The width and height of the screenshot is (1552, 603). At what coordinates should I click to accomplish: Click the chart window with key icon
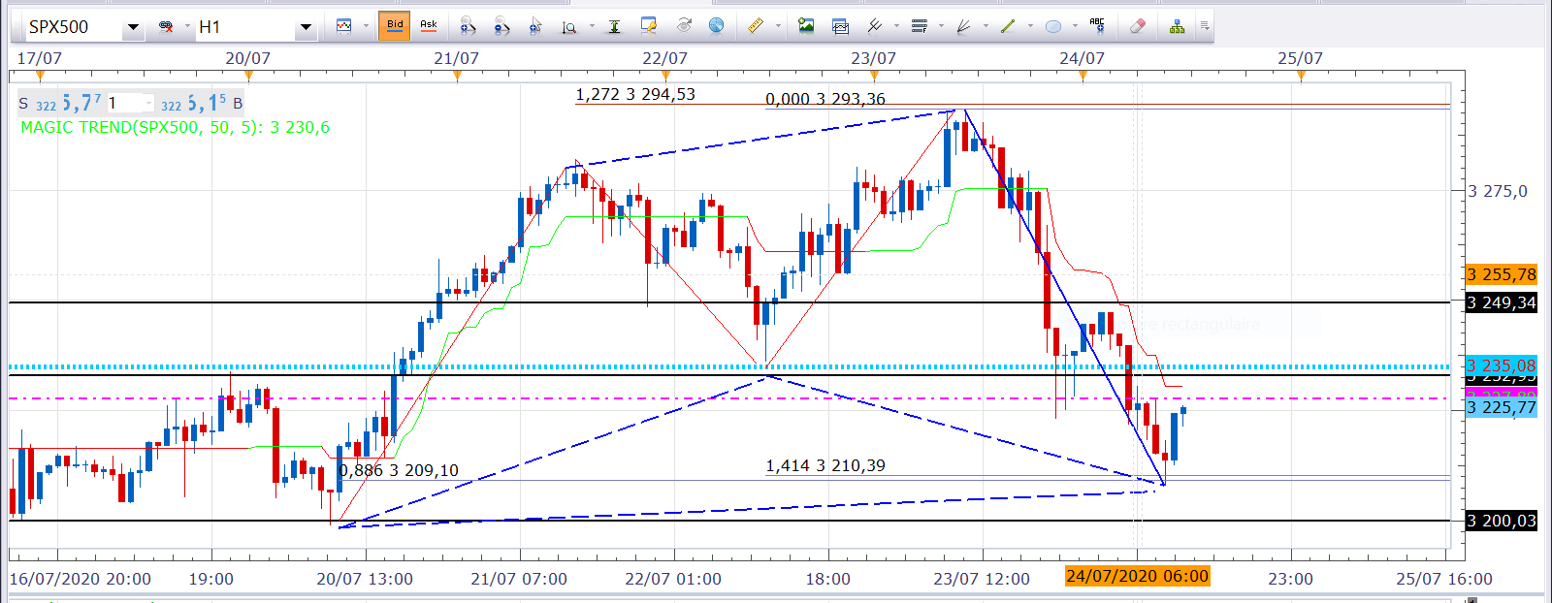coord(649,26)
